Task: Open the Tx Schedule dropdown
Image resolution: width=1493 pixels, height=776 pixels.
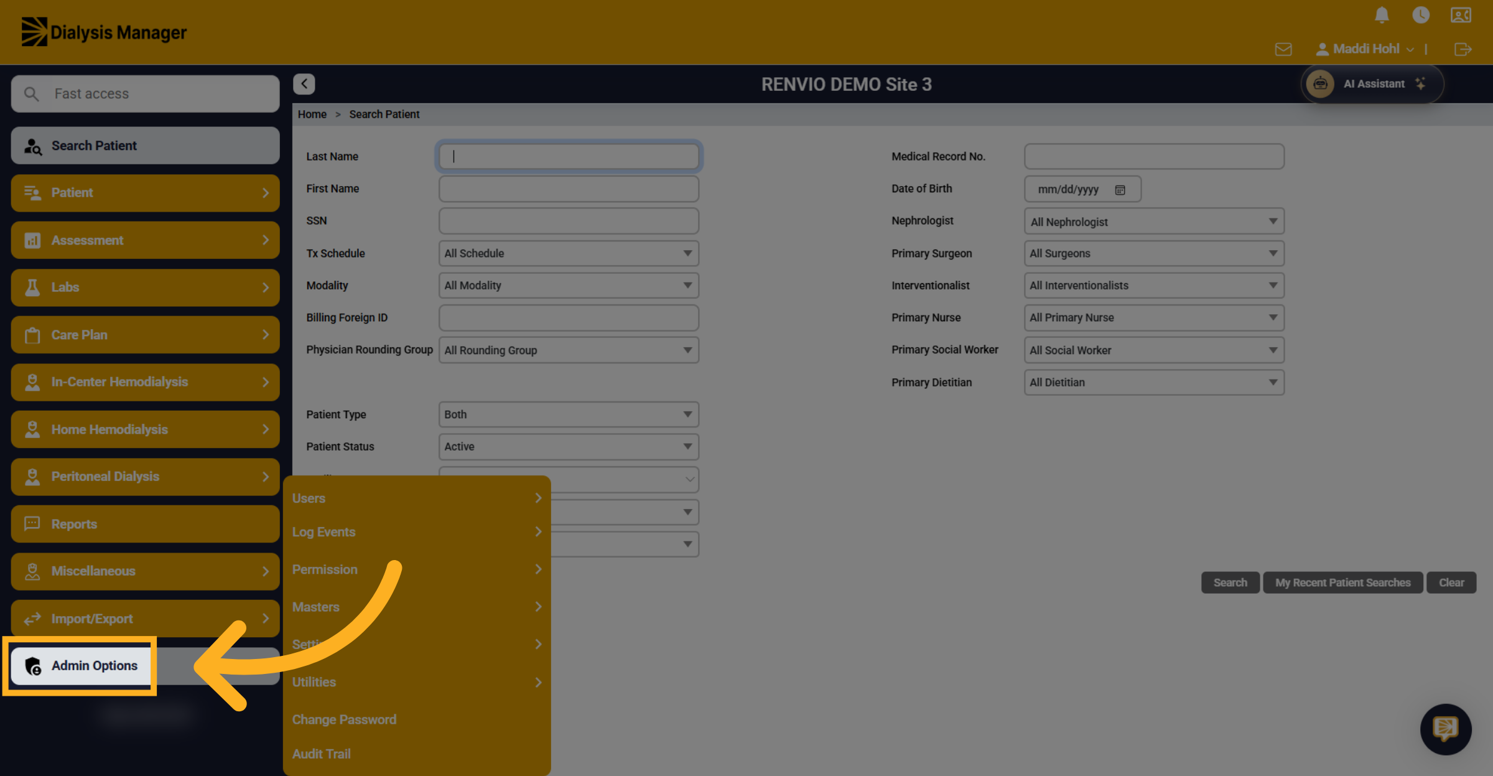Action: (x=569, y=253)
